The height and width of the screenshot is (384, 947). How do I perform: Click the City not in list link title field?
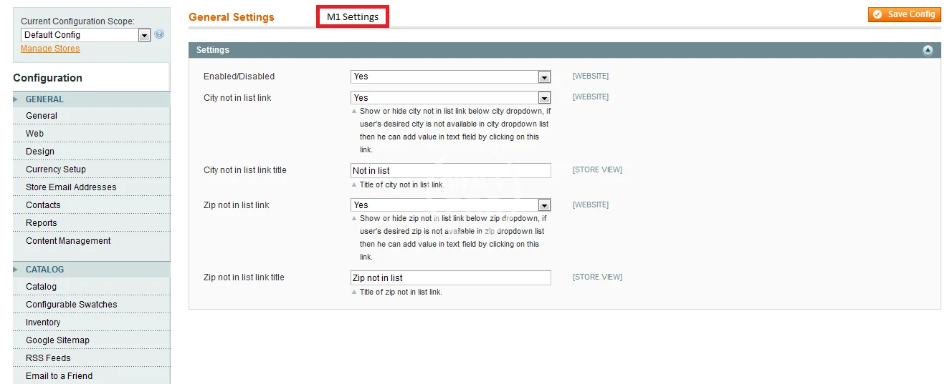click(x=450, y=170)
